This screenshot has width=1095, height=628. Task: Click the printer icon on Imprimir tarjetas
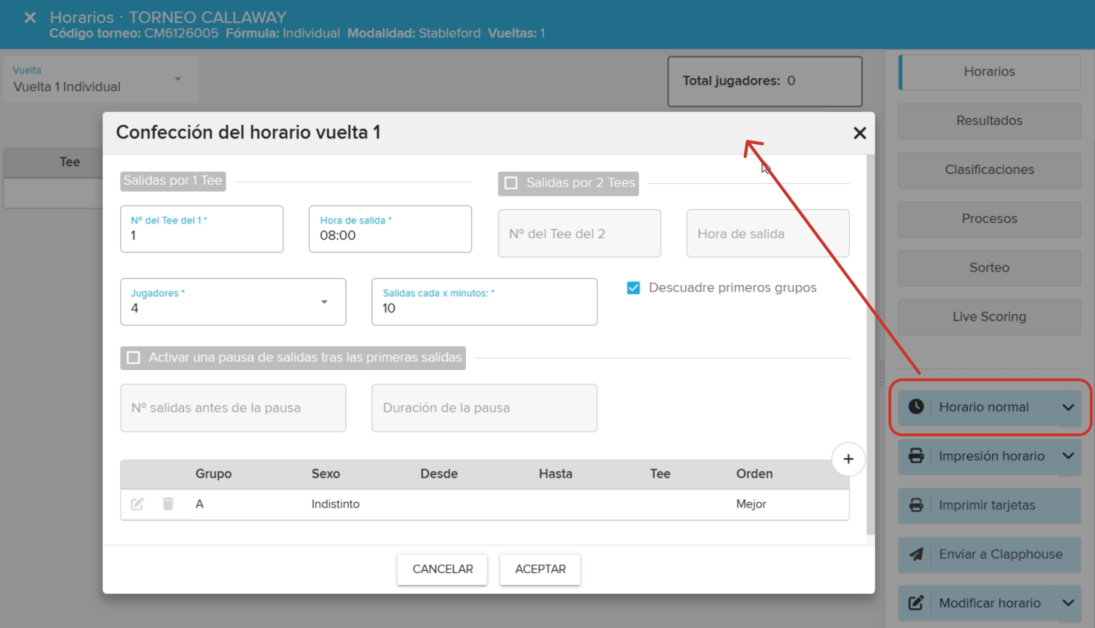point(916,505)
